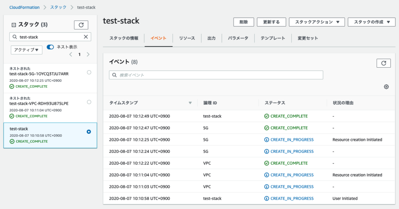Open スタック breadcrumb link
This screenshot has width=399, height=209.
(58, 7)
